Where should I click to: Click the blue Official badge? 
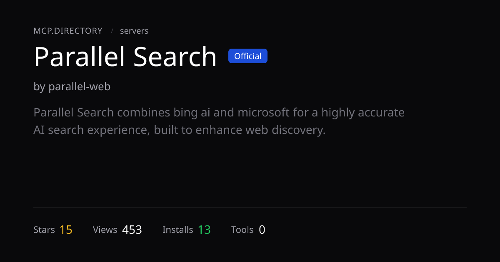tap(248, 56)
